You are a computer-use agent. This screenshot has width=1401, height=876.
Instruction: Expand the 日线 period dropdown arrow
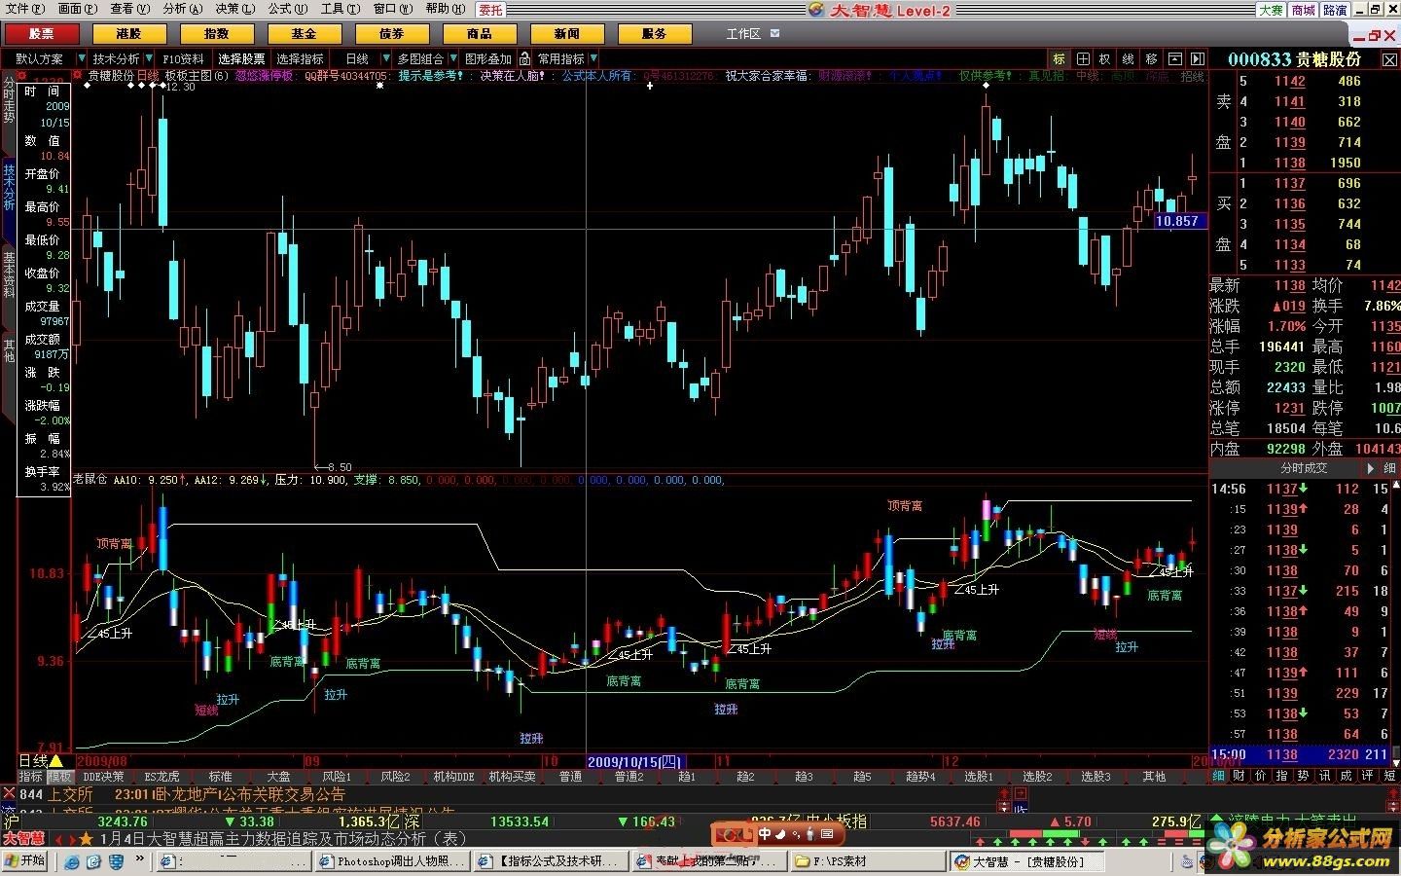tap(384, 58)
